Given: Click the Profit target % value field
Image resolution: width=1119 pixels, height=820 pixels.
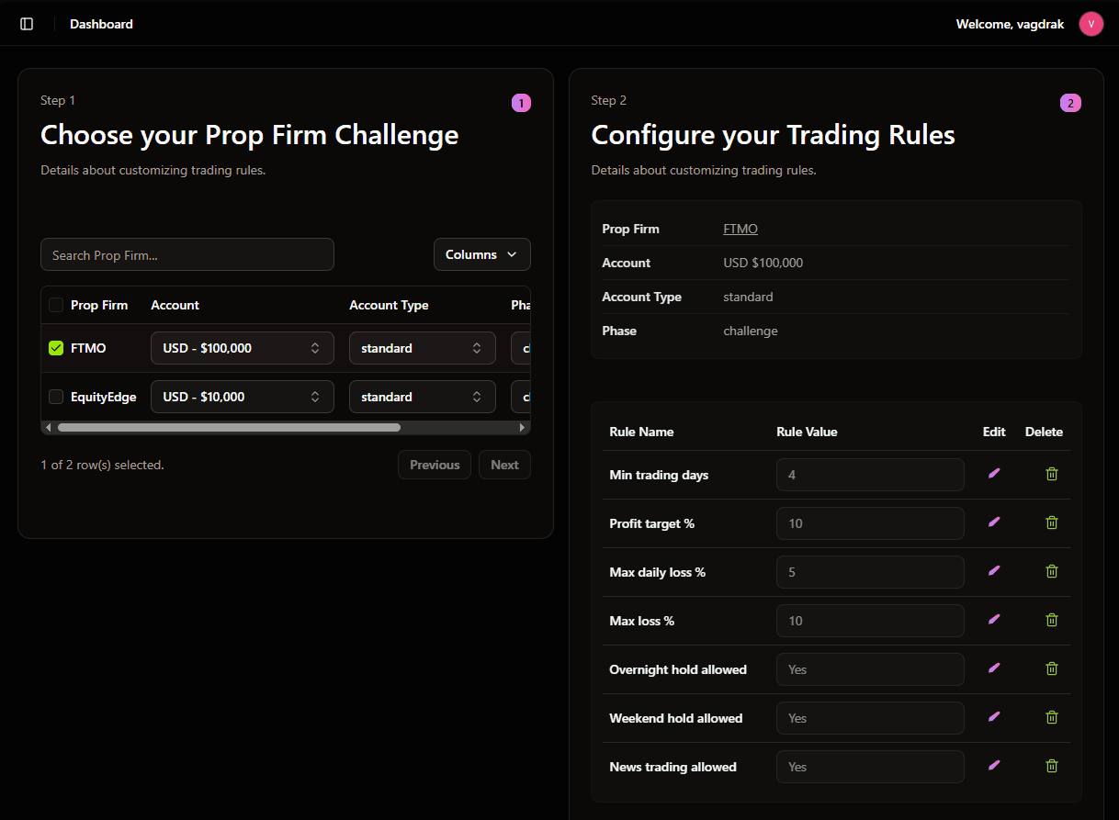Looking at the screenshot, I should click(x=870, y=523).
